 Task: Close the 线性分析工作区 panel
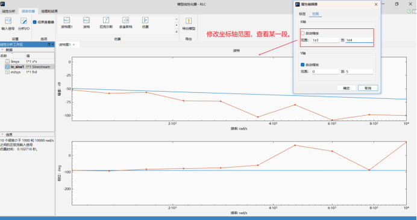click(52, 45)
